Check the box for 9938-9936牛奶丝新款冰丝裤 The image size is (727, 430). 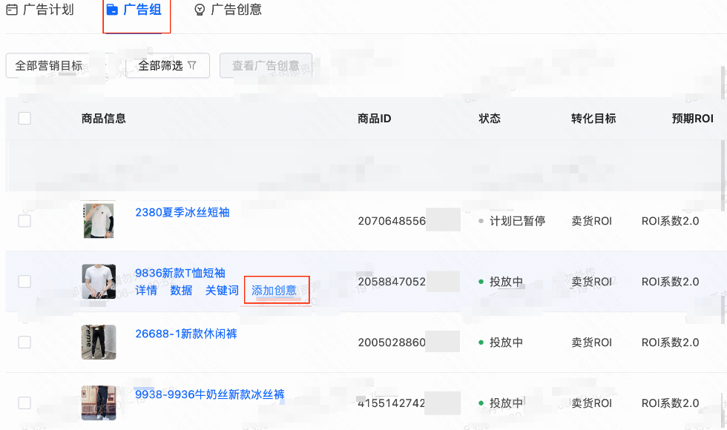tap(24, 403)
